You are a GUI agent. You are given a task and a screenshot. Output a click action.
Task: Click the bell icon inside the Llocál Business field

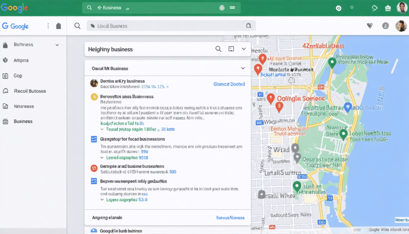click(248, 26)
